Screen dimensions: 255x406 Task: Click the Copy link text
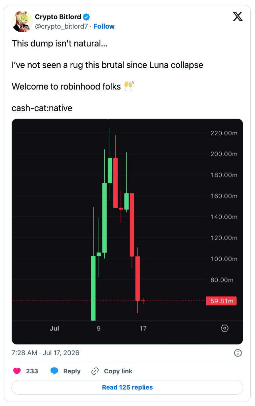(x=118, y=371)
